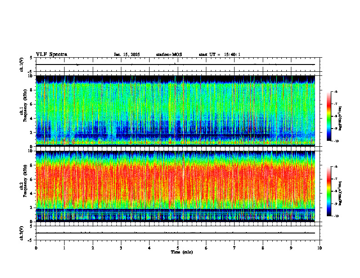The width and height of the screenshot is (360, 278).
Task: Click the "1" tick on Time axis
Action: 64,248
